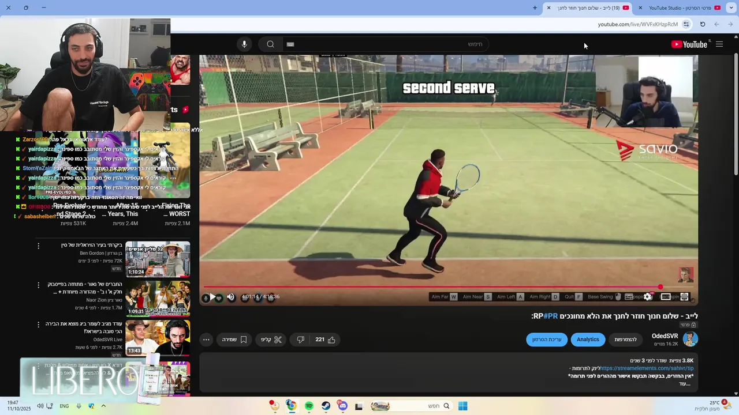
Task: Open the OdedSVR channel name
Action: coord(665,336)
